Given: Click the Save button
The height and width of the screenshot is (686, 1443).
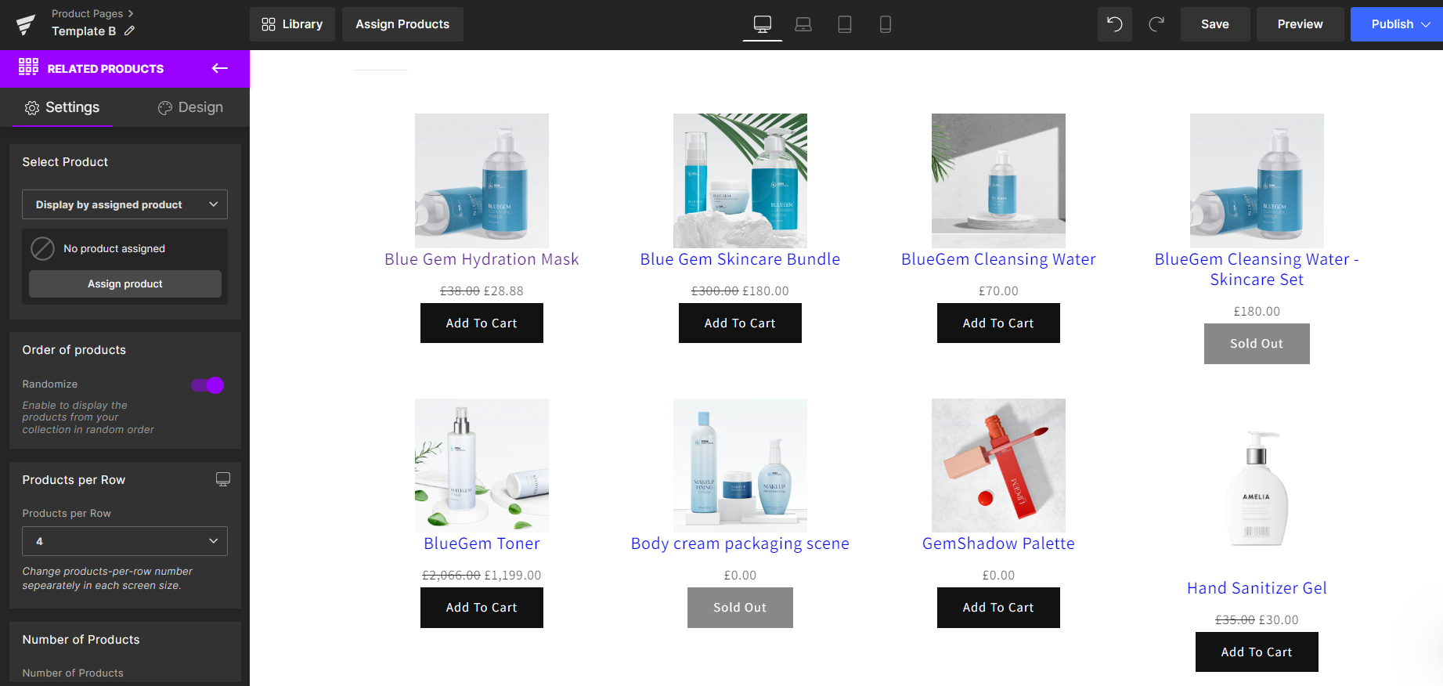Looking at the screenshot, I should (x=1215, y=24).
